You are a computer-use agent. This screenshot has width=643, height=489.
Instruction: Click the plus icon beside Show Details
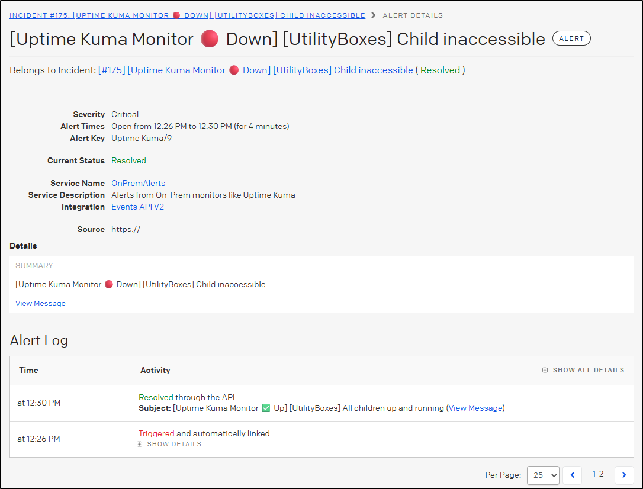139,445
